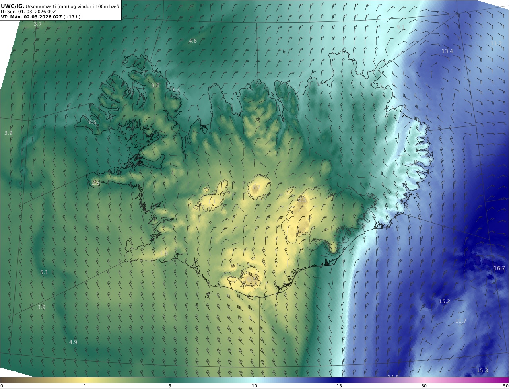
Task: Click the 16.7 precipitation value label
Action: (499, 268)
